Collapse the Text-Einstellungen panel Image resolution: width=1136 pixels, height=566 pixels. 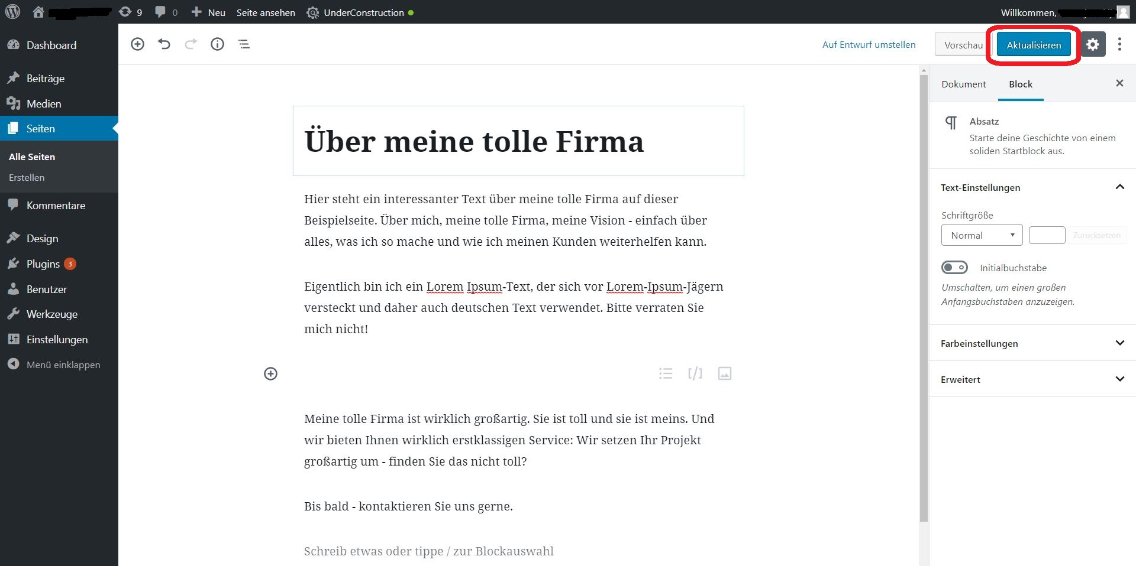1032,187
